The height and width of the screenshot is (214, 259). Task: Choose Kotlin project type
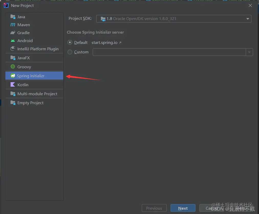(x=34, y=85)
